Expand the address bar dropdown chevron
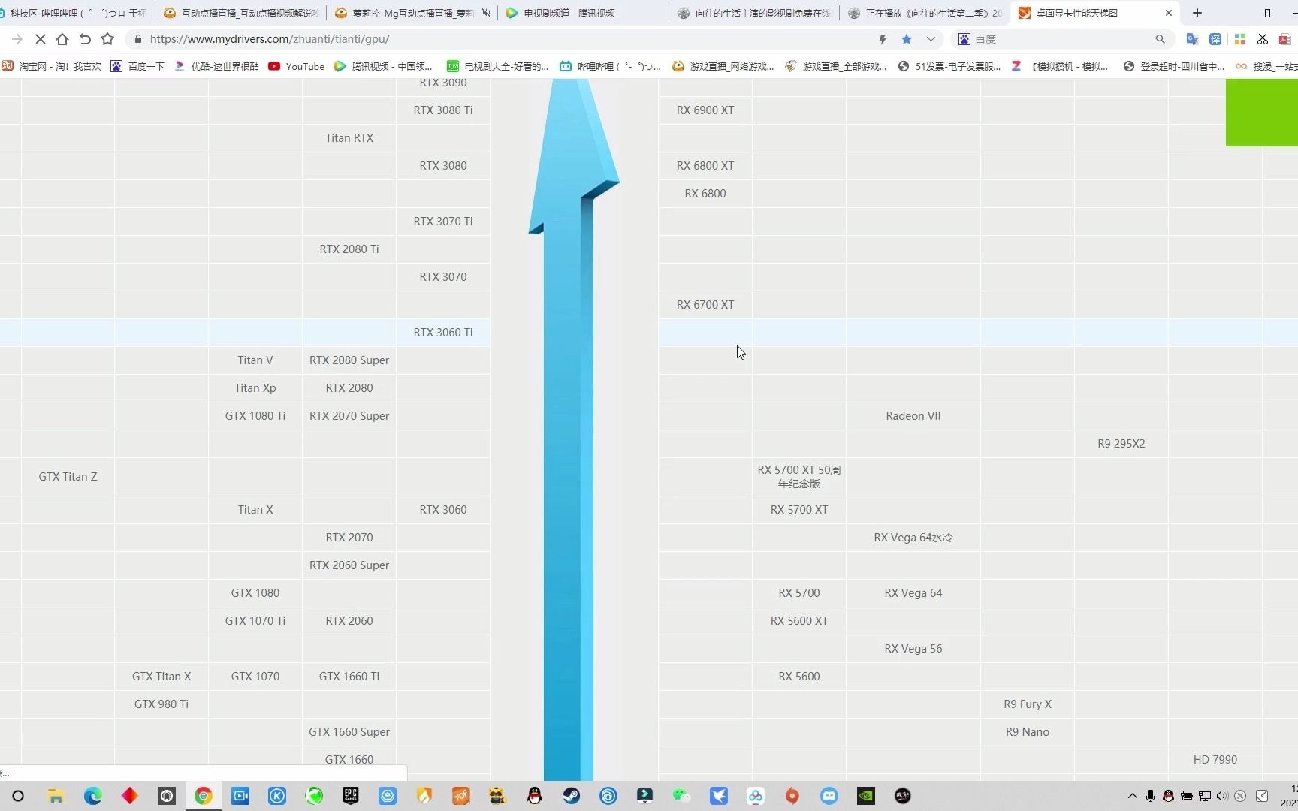Screen dimensions: 1298x811 (x=931, y=39)
